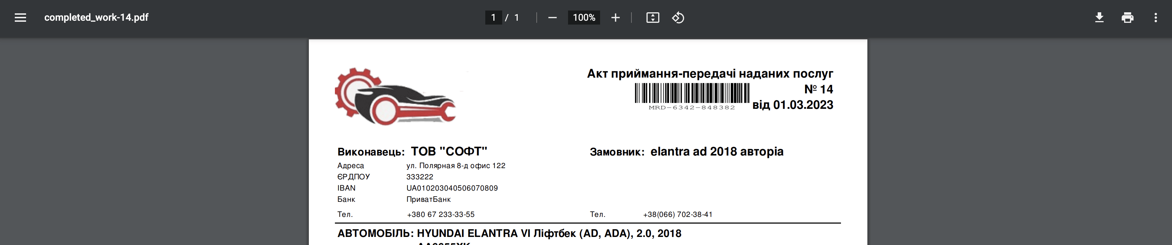Image resolution: width=1172 pixels, height=245 pixels.
Task: Rotate the document counterclockwise
Action: pos(678,18)
